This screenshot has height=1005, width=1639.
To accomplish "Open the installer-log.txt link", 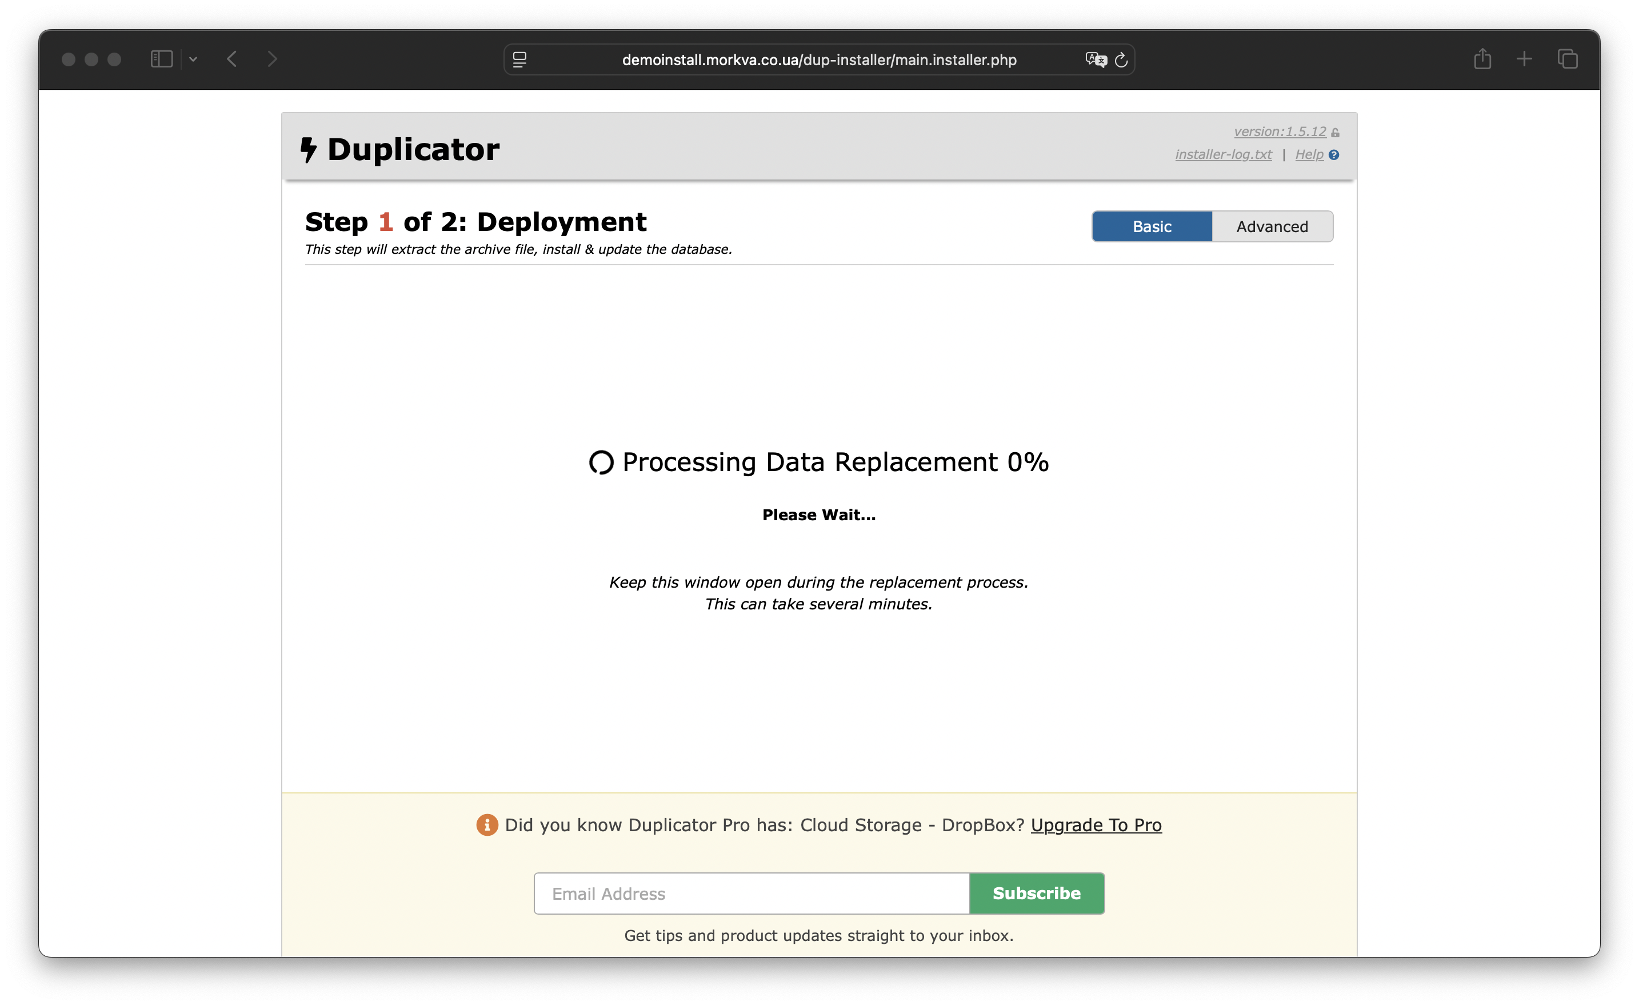I will (x=1224, y=154).
